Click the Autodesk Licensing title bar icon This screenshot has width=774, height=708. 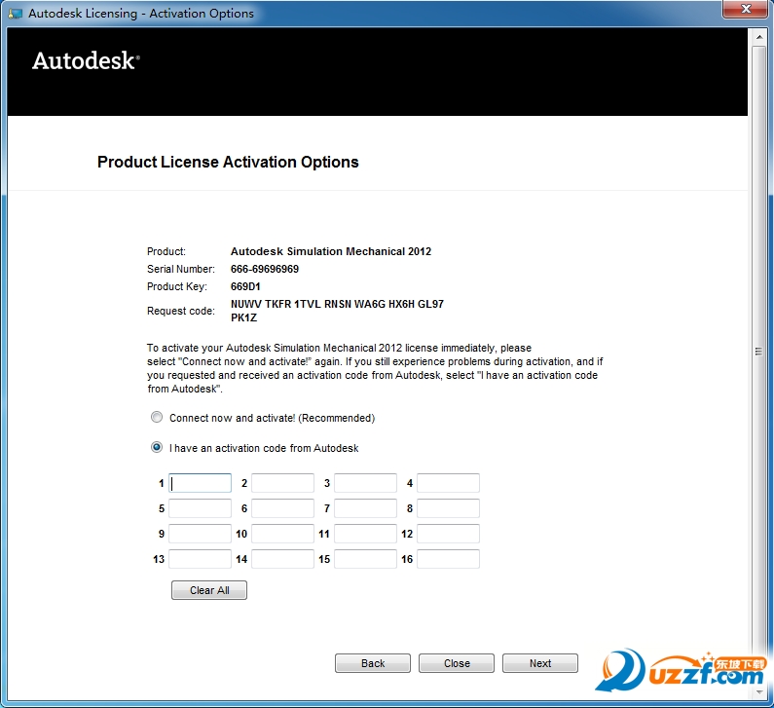(16, 14)
